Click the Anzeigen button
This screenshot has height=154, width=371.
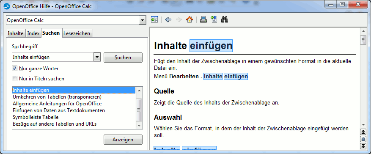(x=123, y=140)
